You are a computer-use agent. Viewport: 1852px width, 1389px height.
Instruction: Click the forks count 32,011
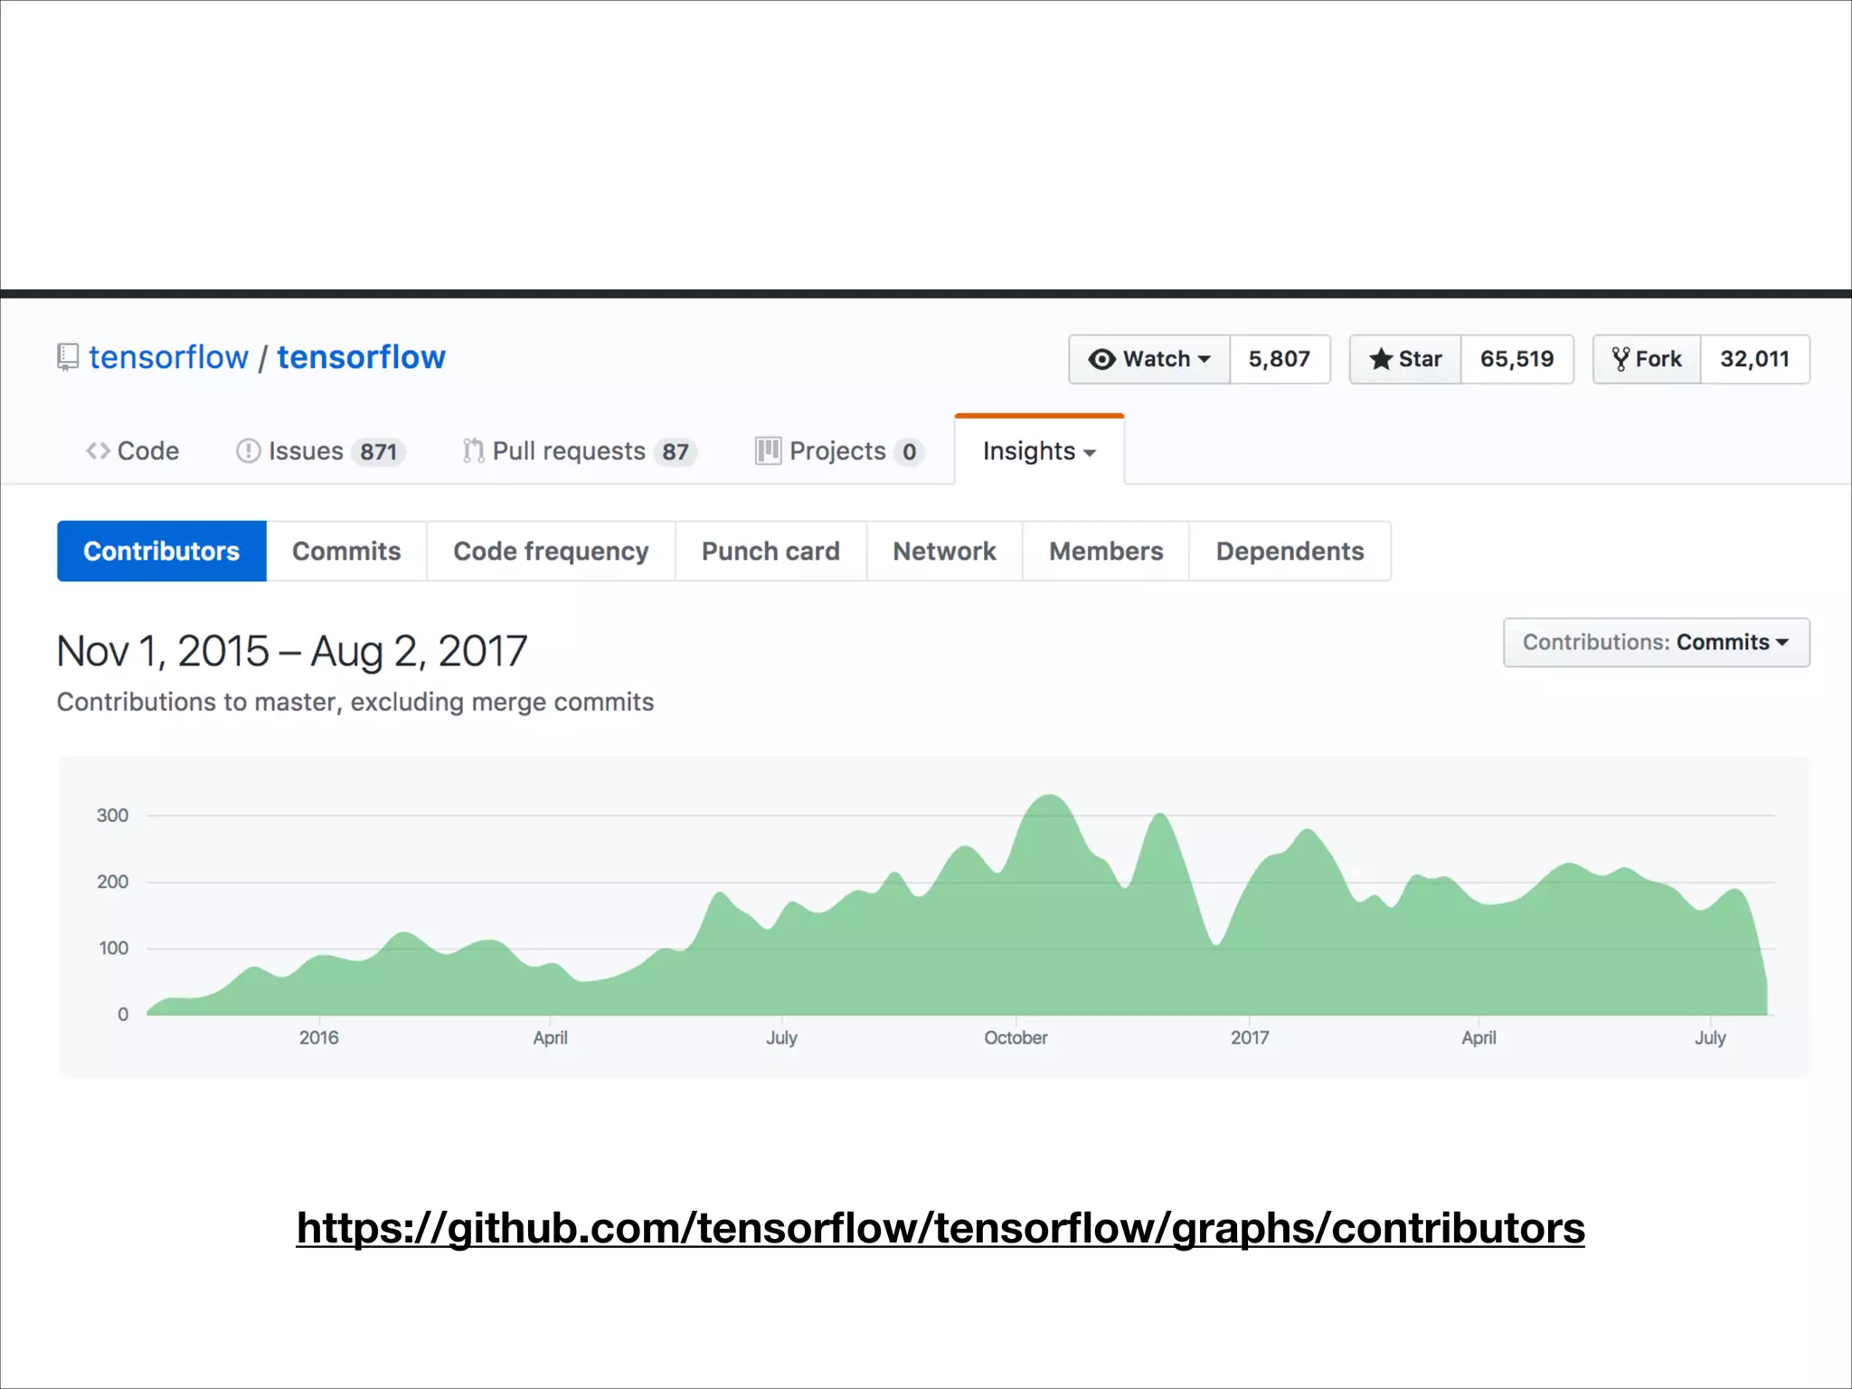tap(1754, 359)
